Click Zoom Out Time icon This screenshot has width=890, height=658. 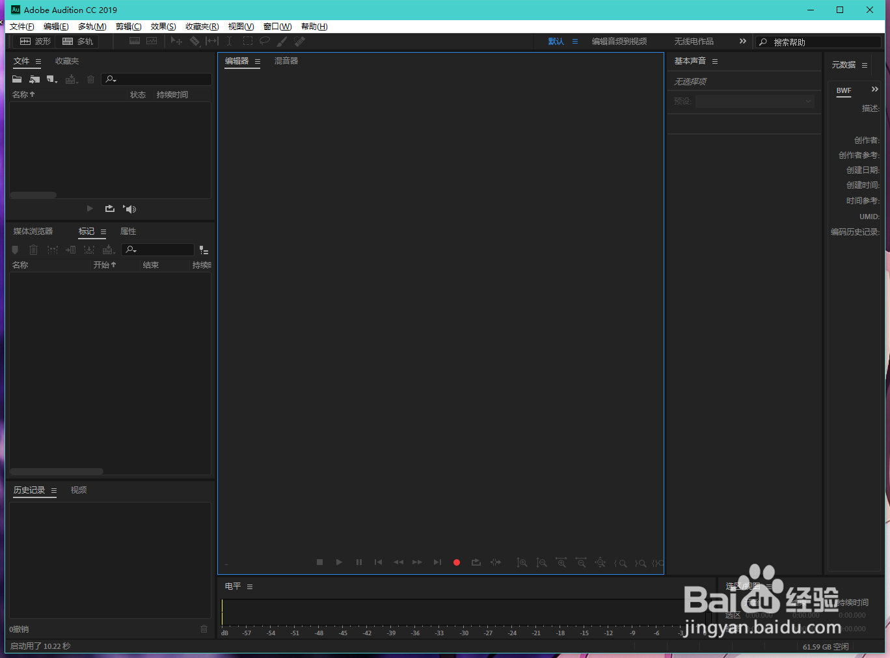[580, 562]
